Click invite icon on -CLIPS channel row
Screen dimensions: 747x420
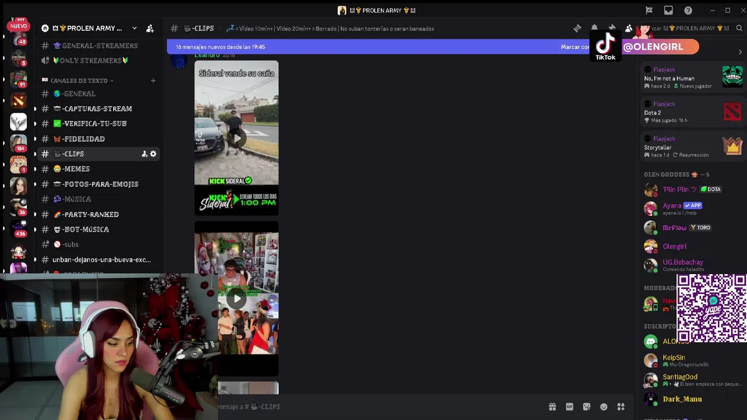click(x=144, y=154)
